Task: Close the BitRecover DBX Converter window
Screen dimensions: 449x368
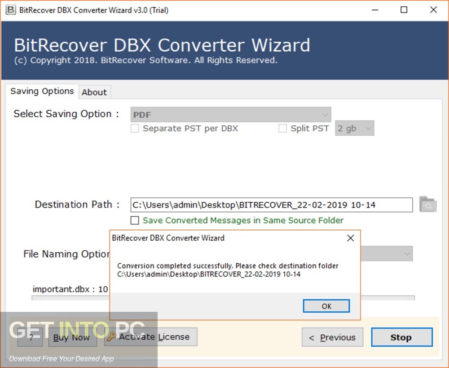Action: click(x=433, y=10)
